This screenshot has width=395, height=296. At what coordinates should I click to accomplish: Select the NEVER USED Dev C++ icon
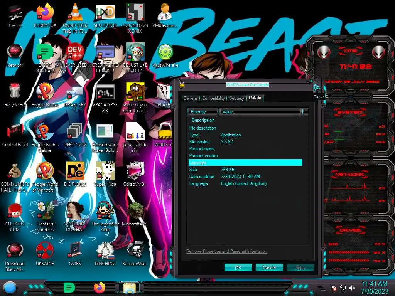pos(75,55)
